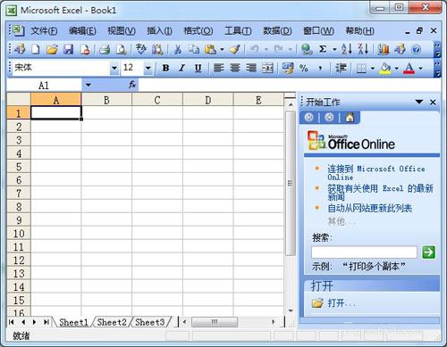Apply currency style format
447x347 pixels.
click(288, 68)
